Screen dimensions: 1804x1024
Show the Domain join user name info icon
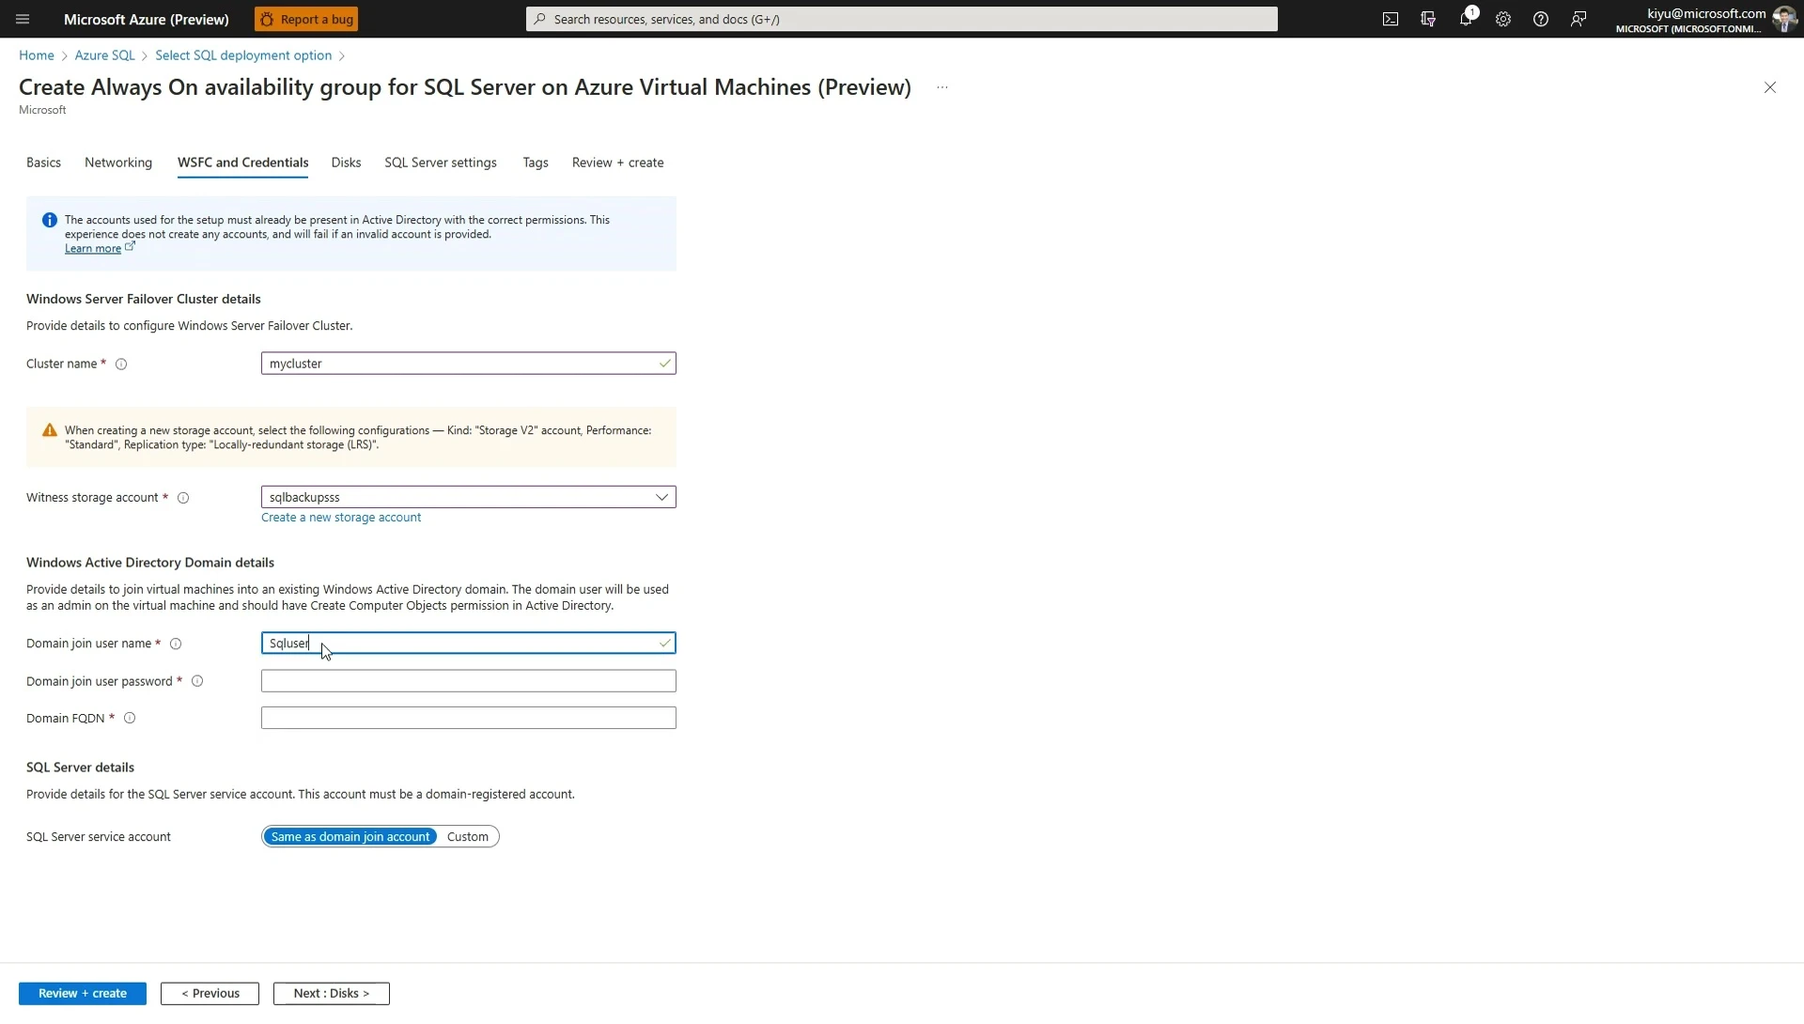[x=176, y=644]
